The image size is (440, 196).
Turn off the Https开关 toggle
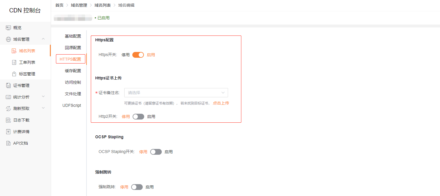click(x=138, y=55)
